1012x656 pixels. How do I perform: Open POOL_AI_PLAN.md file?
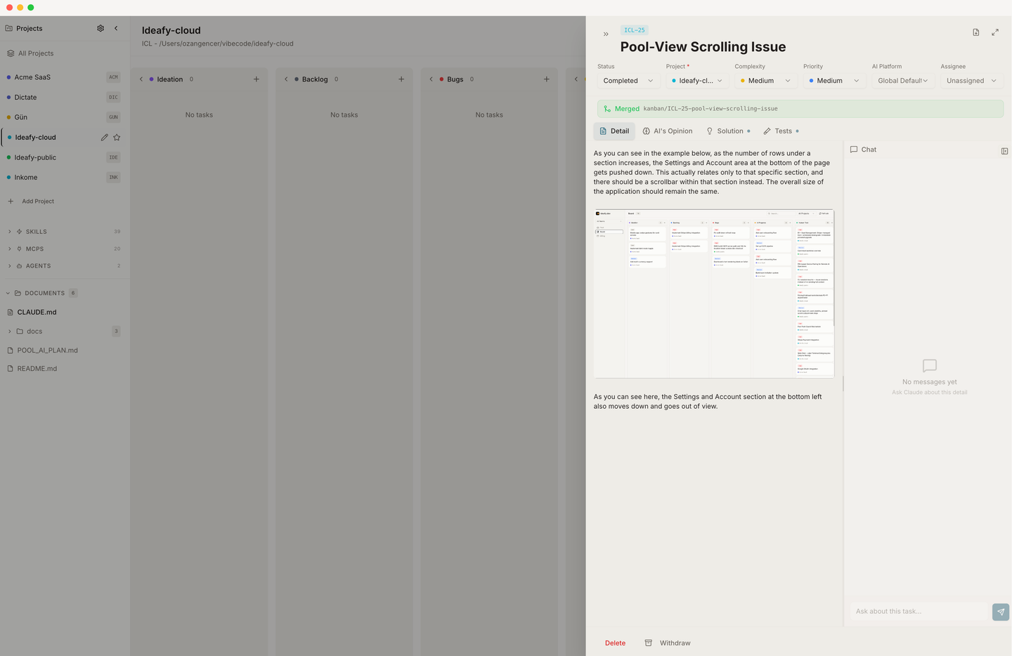pyautogui.click(x=47, y=350)
